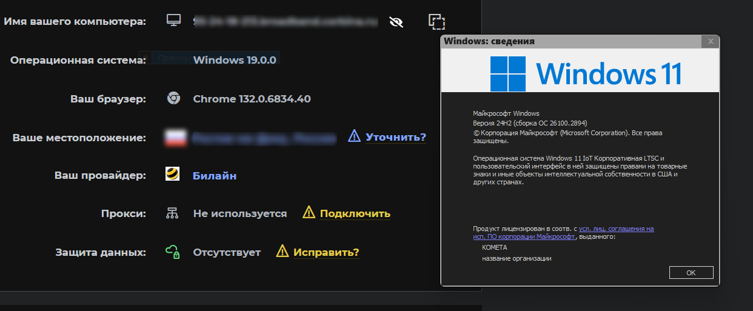Click OK in the Windows info dialog
The image size is (753, 311).
[x=691, y=273]
